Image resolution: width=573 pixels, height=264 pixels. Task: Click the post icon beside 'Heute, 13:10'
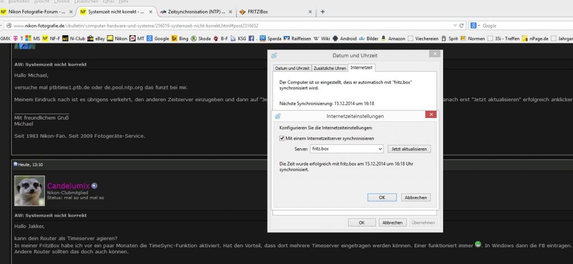pyautogui.click(x=16, y=164)
